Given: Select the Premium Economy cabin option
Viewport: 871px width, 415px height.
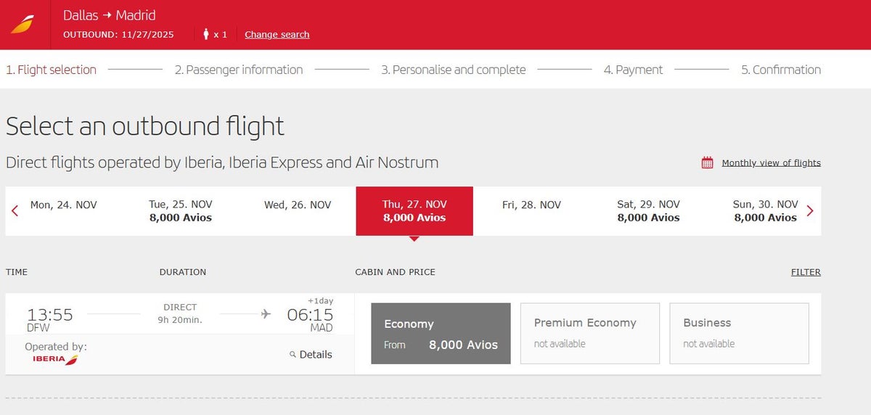Looking at the screenshot, I should [x=589, y=333].
